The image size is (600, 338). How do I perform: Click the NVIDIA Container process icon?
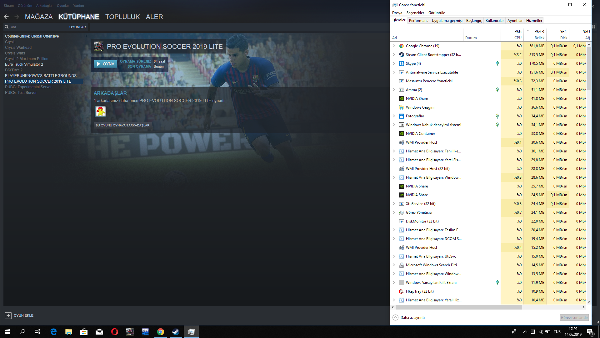click(x=402, y=134)
